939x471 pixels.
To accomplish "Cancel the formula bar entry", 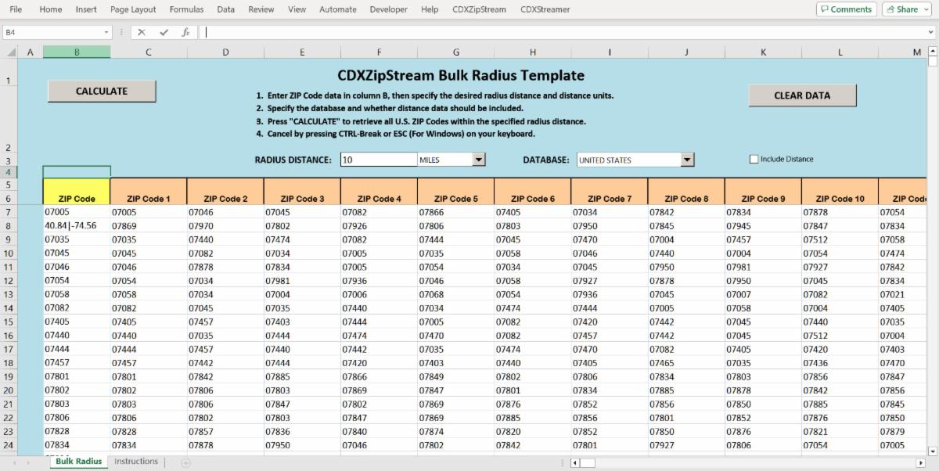I will tap(141, 32).
